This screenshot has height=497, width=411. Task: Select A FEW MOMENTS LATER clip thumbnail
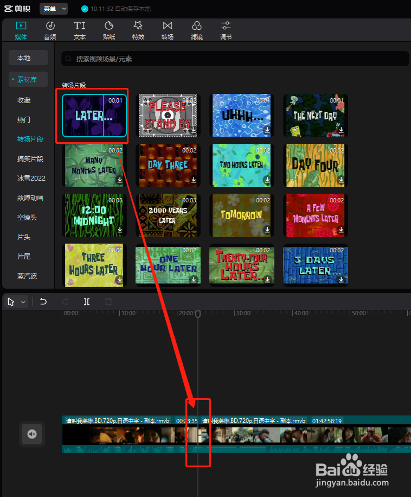[316, 215]
